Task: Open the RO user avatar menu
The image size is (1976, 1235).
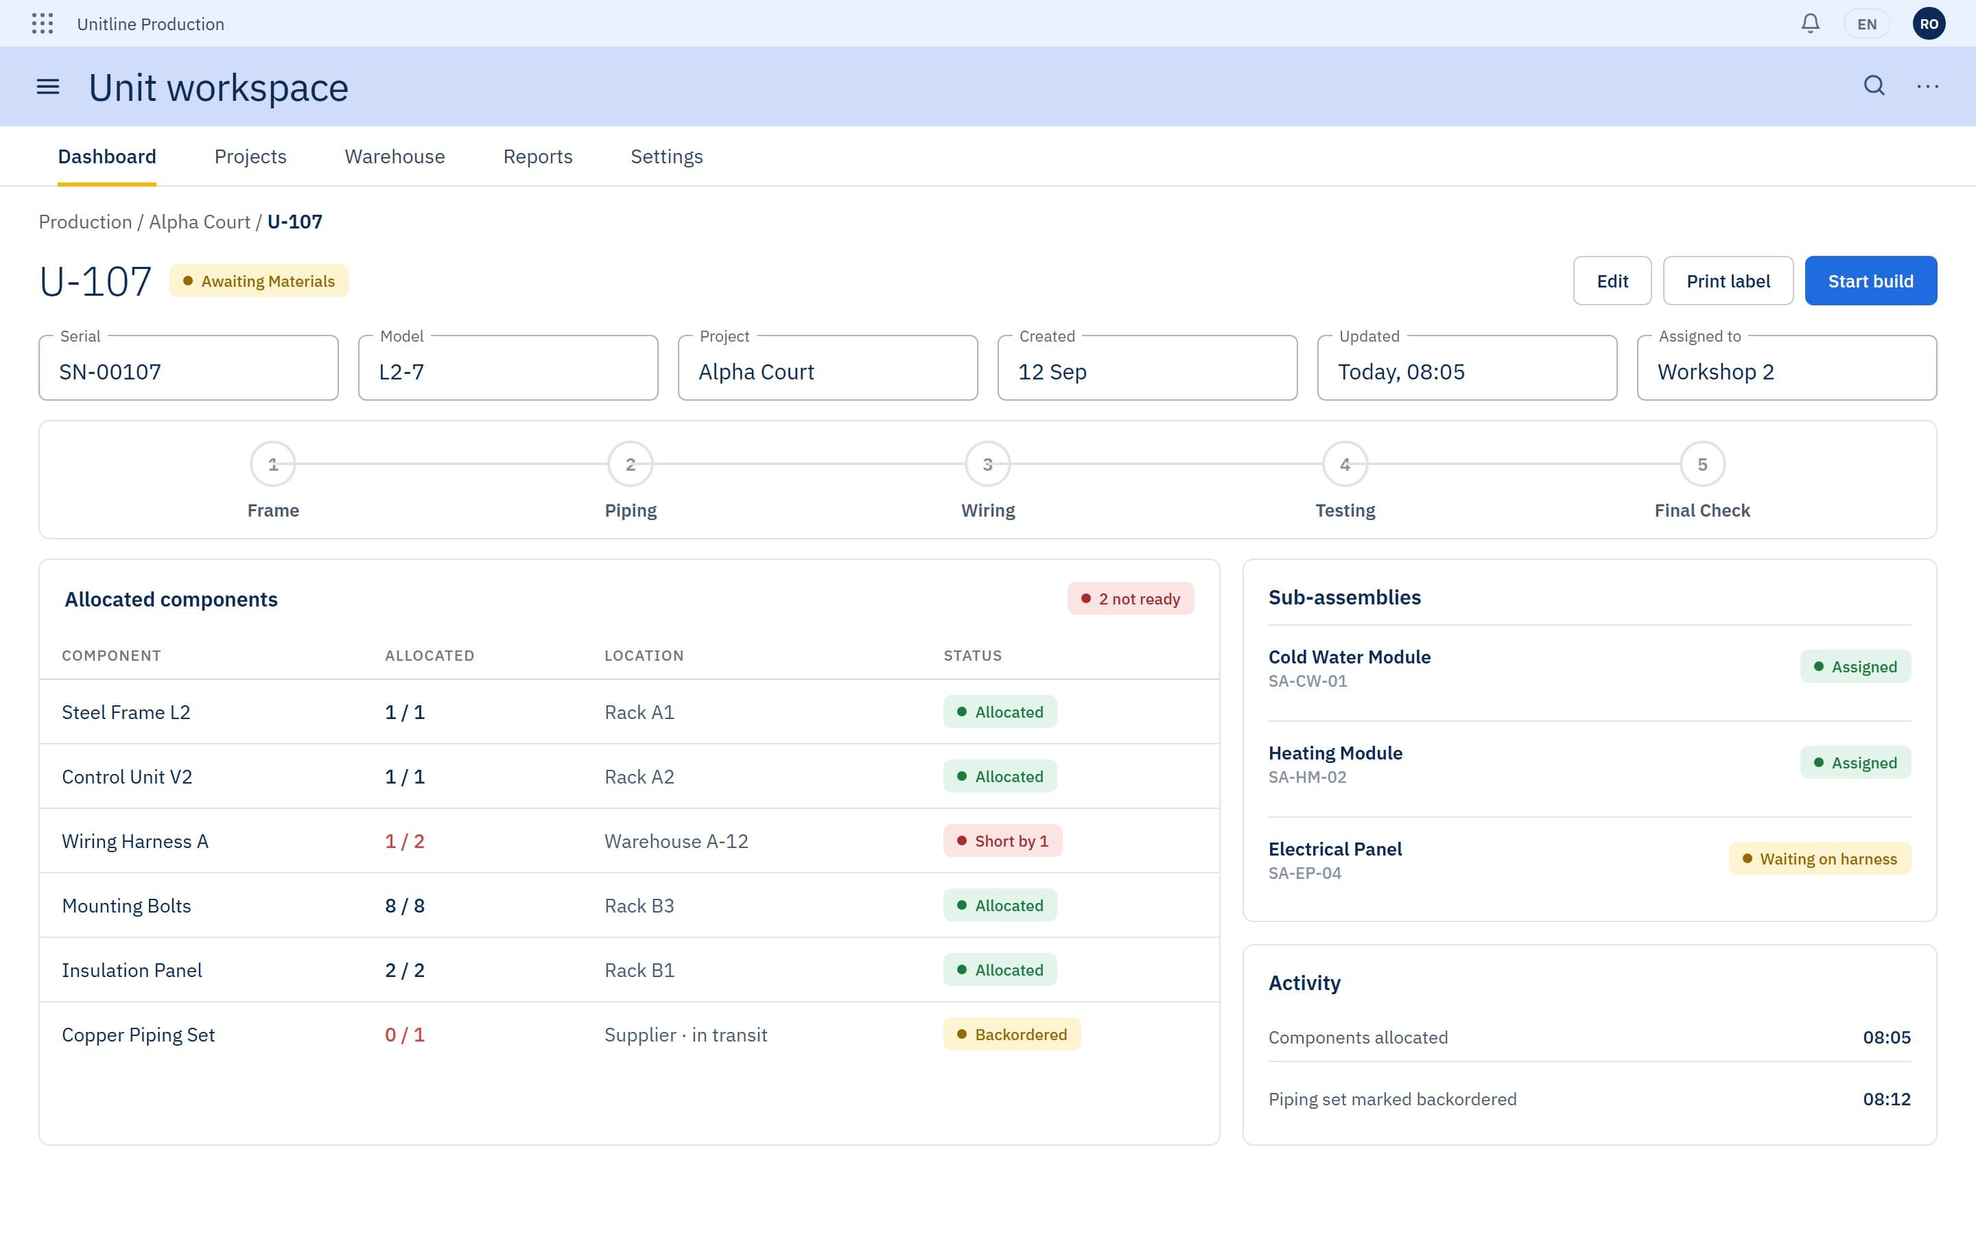Action: tap(1929, 24)
